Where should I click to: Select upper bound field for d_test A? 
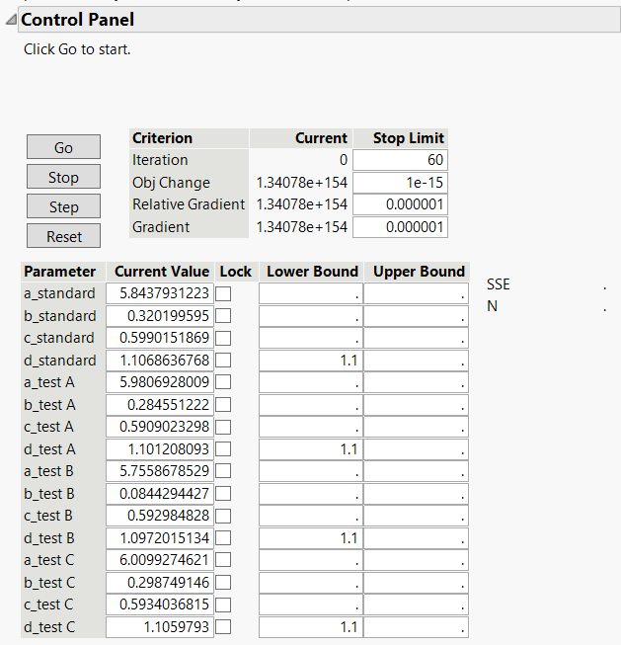pyautogui.click(x=416, y=449)
